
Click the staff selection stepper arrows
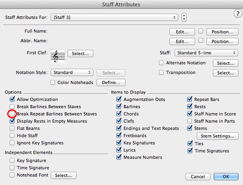click(x=184, y=18)
